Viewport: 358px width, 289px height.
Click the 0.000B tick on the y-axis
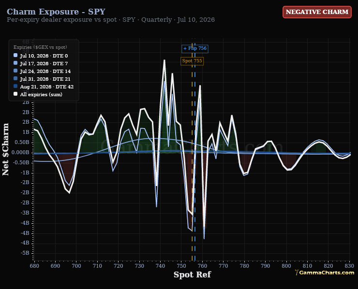[20, 152]
